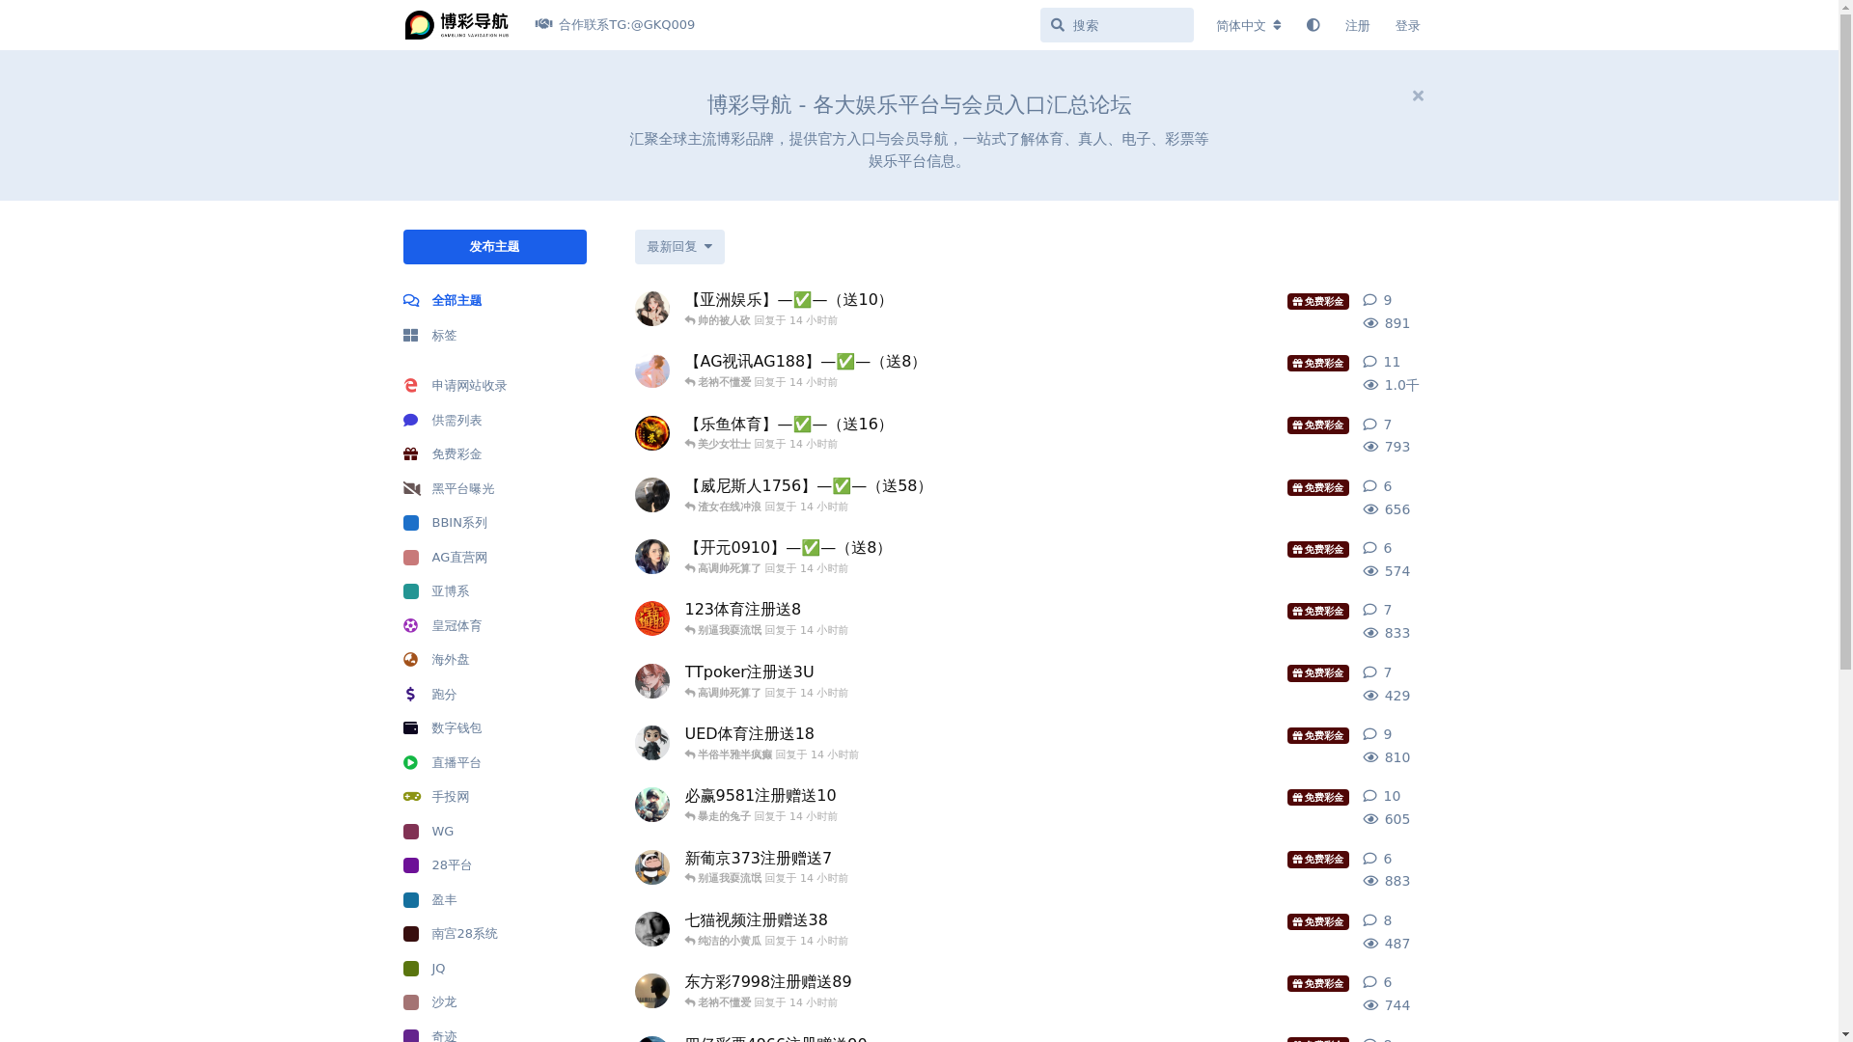Click the avatar beside 【亚洲娱乐】 thread
1853x1042 pixels.
coord(652,309)
